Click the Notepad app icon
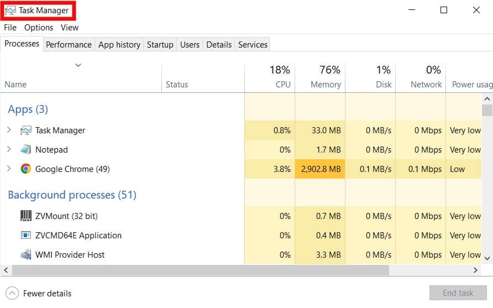 (x=26, y=149)
